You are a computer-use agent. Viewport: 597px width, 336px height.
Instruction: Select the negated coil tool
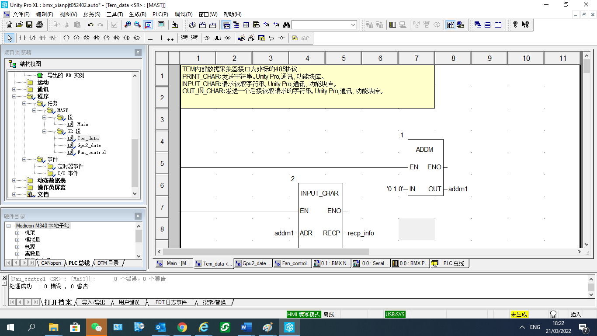click(x=76, y=38)
